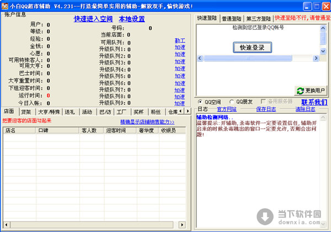Click the 更换用户 refresh icon button
The image size is (331, 232).
pyautogui.click(x=311, y=90)
